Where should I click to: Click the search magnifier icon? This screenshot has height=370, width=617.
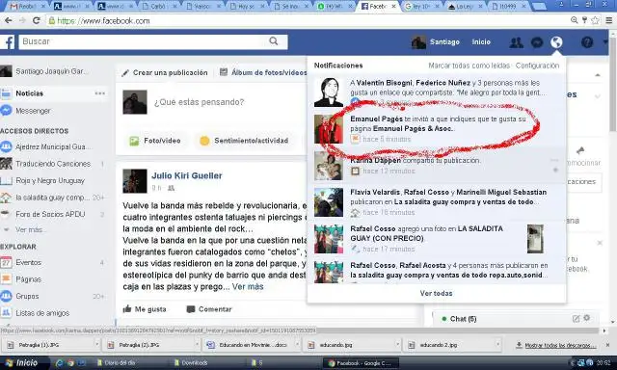pyautogui.click(x=274, y=40)
